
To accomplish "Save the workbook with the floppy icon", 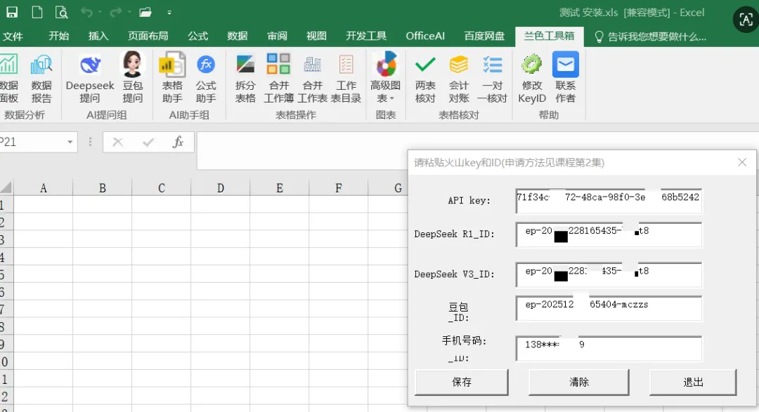I will click(x=12, y=12).
